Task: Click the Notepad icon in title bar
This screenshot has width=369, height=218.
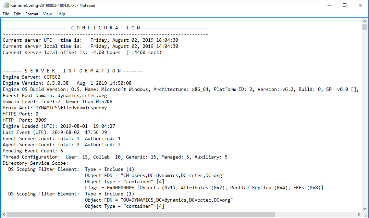Action: point(5,5)
